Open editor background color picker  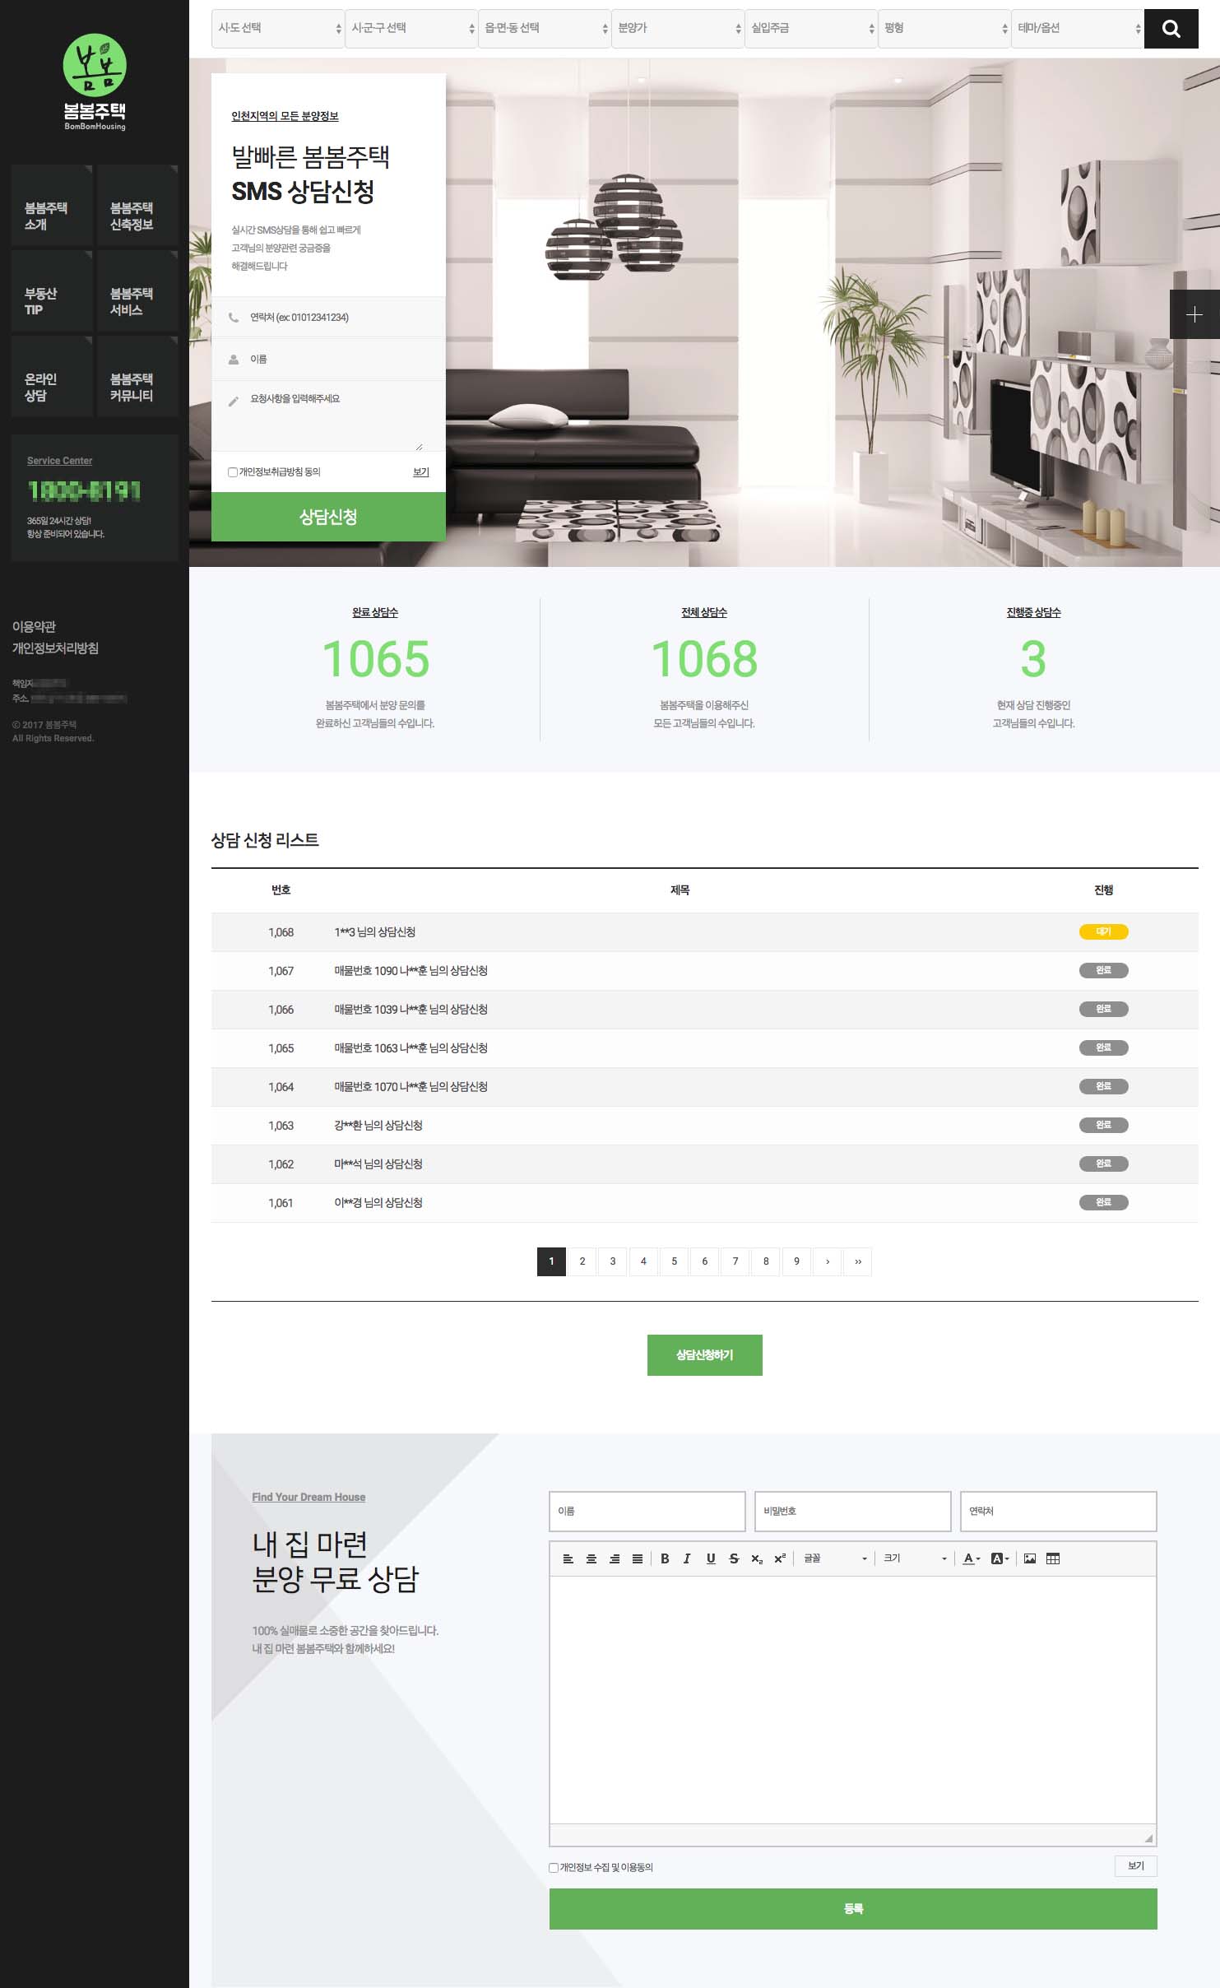tap(1000, 1558)
